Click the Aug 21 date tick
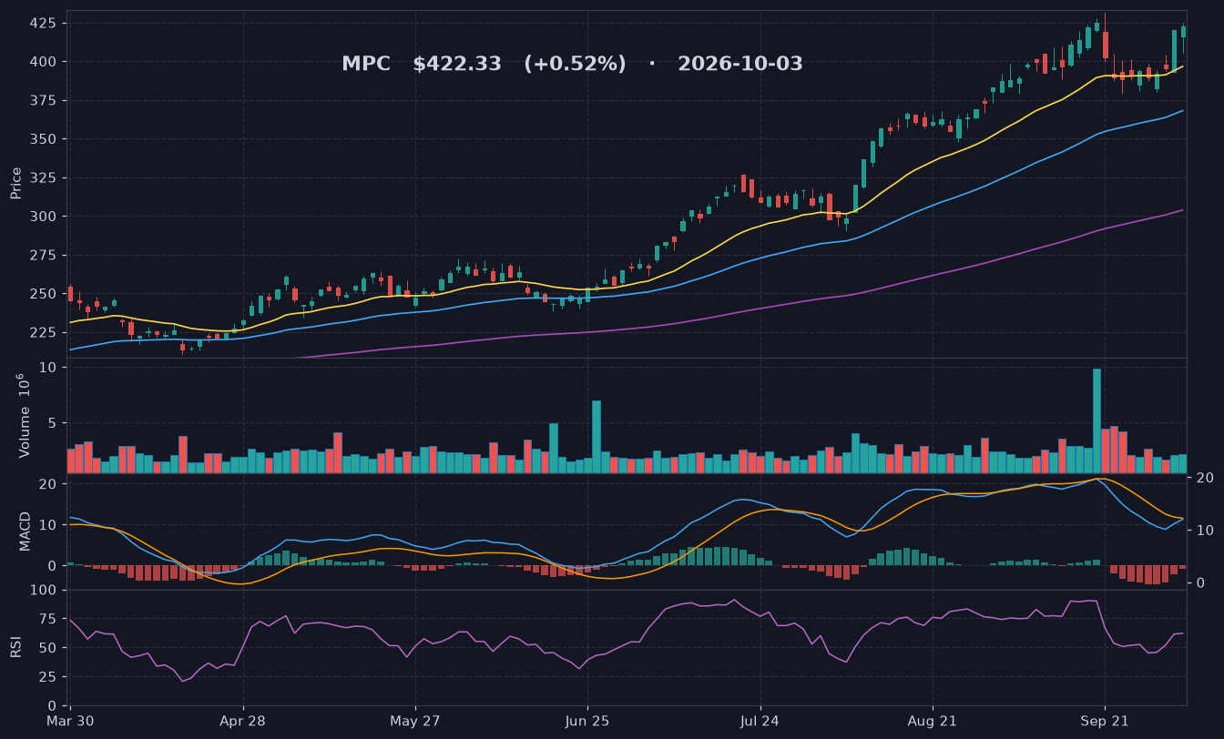The height and width of the screenshot is (739, 1224). [x=933, y=721]
